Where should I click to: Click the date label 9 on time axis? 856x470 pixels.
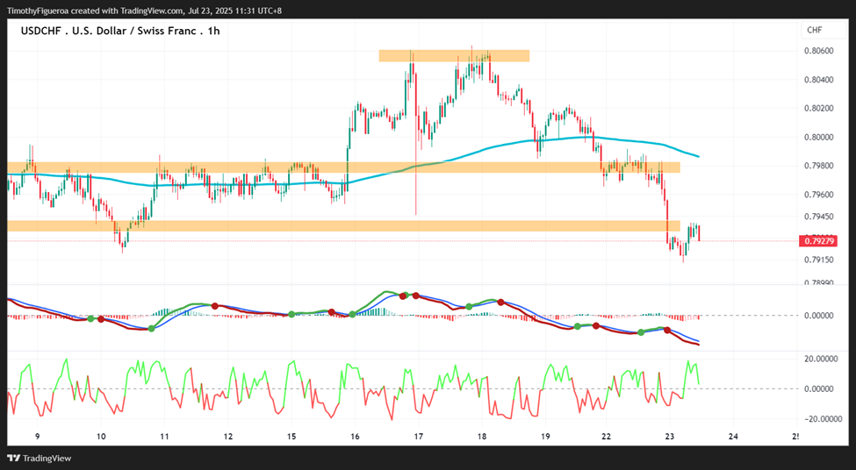[x=38, y=436]
